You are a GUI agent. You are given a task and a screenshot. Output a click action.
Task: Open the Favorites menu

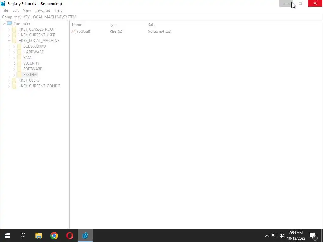point(43,10)
